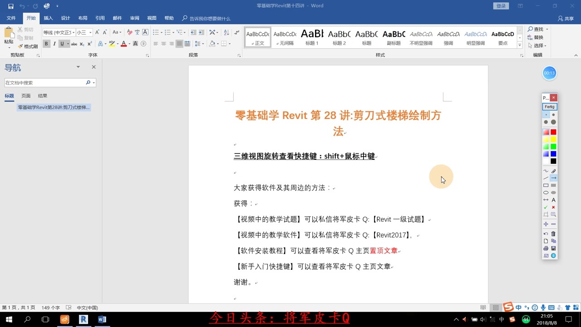Screen dimensions: 581x327
Task: Pick the blue color swatch in pen palette
Action: (553, 154)
